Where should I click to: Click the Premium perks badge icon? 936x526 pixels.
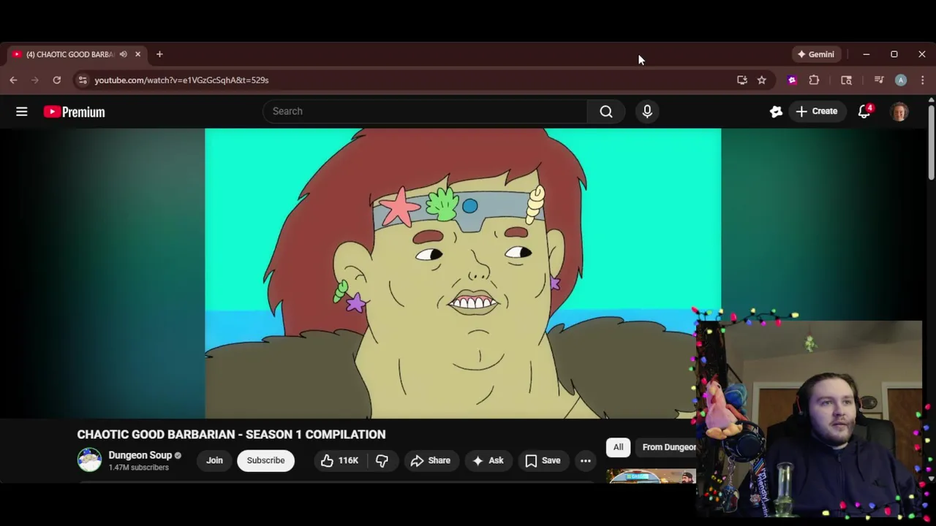[x=776, y=111]
